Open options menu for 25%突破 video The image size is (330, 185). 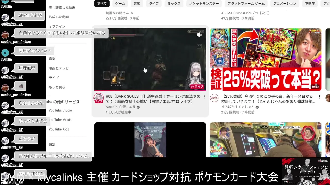click(x=320, y=97)
